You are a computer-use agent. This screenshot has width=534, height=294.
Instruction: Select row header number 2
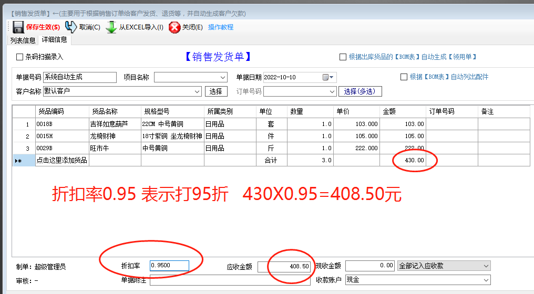click(x=24, y=136)
